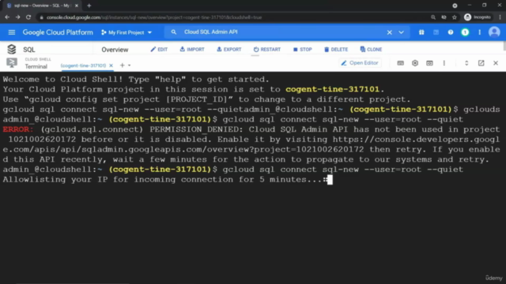This screenshot has height=284, width=506.
Task: Open the new tab dropdown arrow
Action: 129,65
